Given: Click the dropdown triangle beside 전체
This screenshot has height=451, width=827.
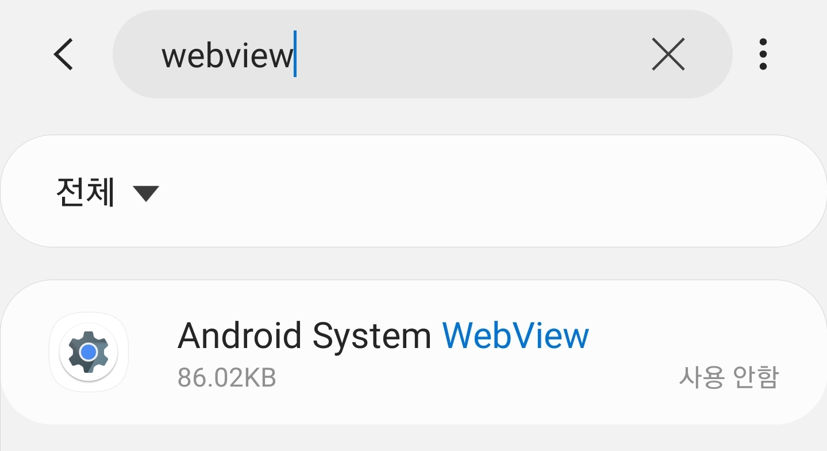Looking at the screenshot, I should pyautogui.click(x=146, y=193).
